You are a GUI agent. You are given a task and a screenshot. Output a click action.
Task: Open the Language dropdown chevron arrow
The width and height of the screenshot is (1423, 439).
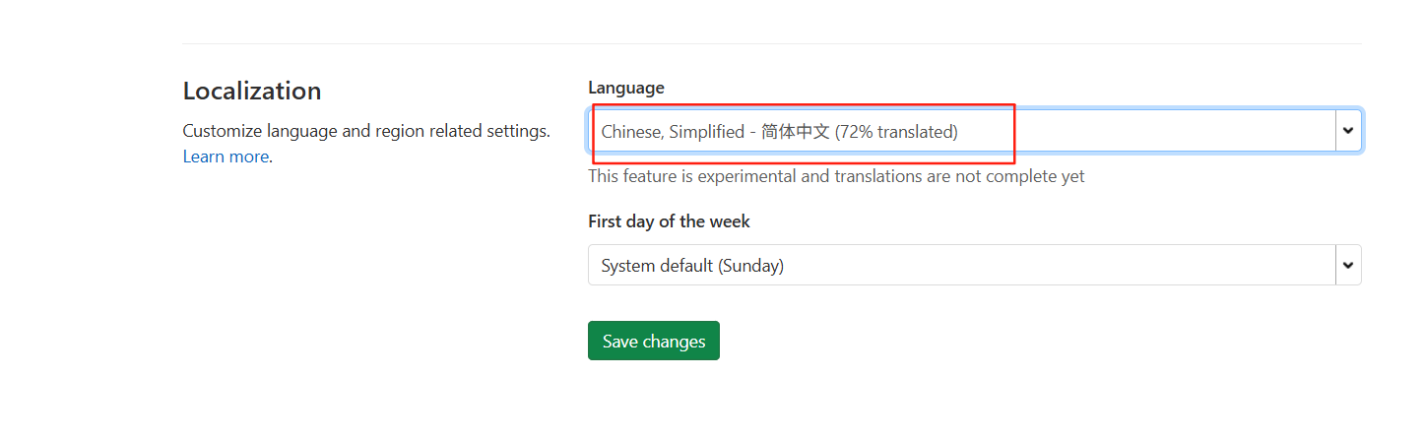tap(1348, 130)
